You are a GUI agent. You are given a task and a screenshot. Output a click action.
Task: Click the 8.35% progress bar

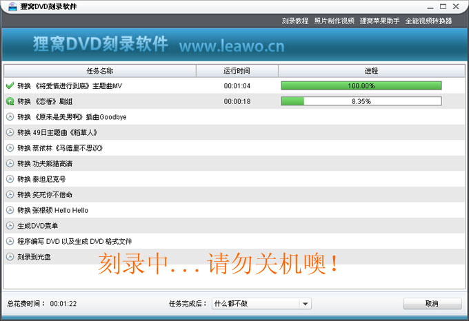click(x=361, y=101)
